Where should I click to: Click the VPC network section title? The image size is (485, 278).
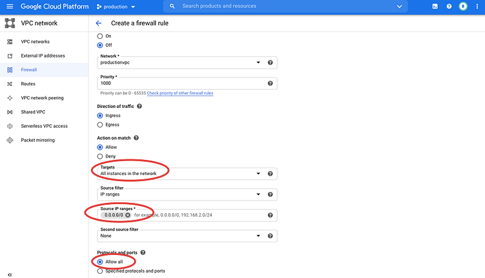pos(39,23)
